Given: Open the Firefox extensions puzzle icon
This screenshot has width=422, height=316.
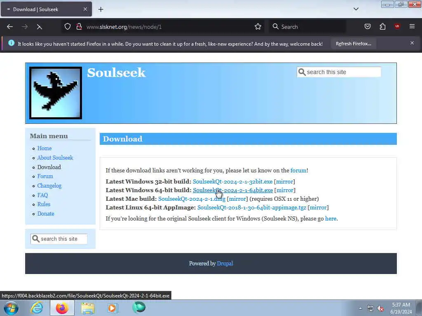Looking at the screenshot, I should (382, 26).
